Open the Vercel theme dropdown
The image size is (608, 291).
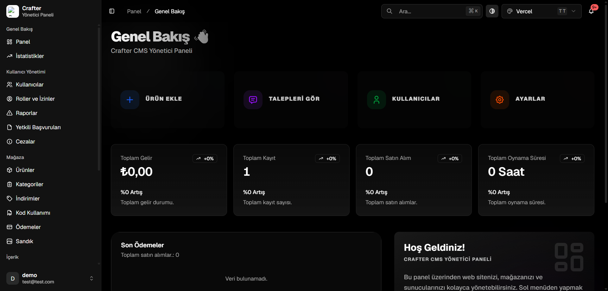point(541,11)
